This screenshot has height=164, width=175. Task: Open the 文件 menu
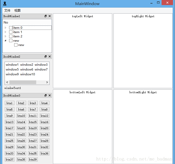tap(7, 10)
